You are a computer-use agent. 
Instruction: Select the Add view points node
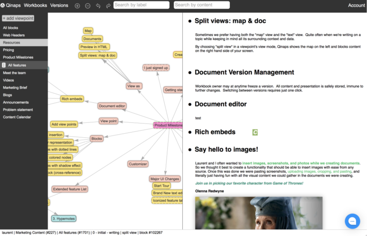64,124
